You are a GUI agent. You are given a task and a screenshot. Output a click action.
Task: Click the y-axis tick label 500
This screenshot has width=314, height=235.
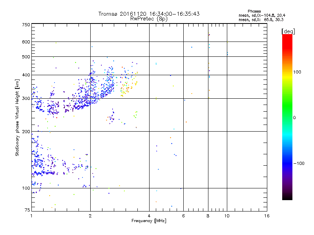26,57
